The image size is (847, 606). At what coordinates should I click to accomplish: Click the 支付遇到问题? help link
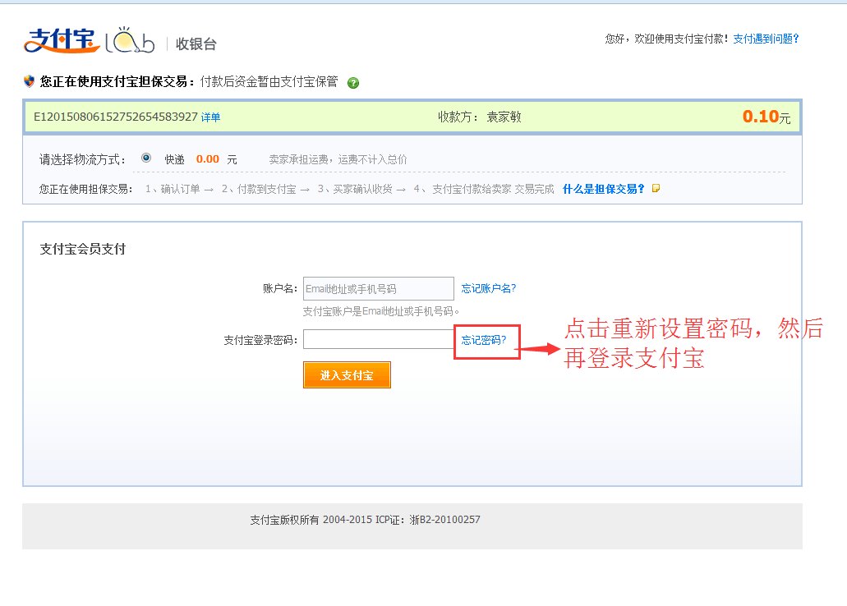(x=766, y=39)
